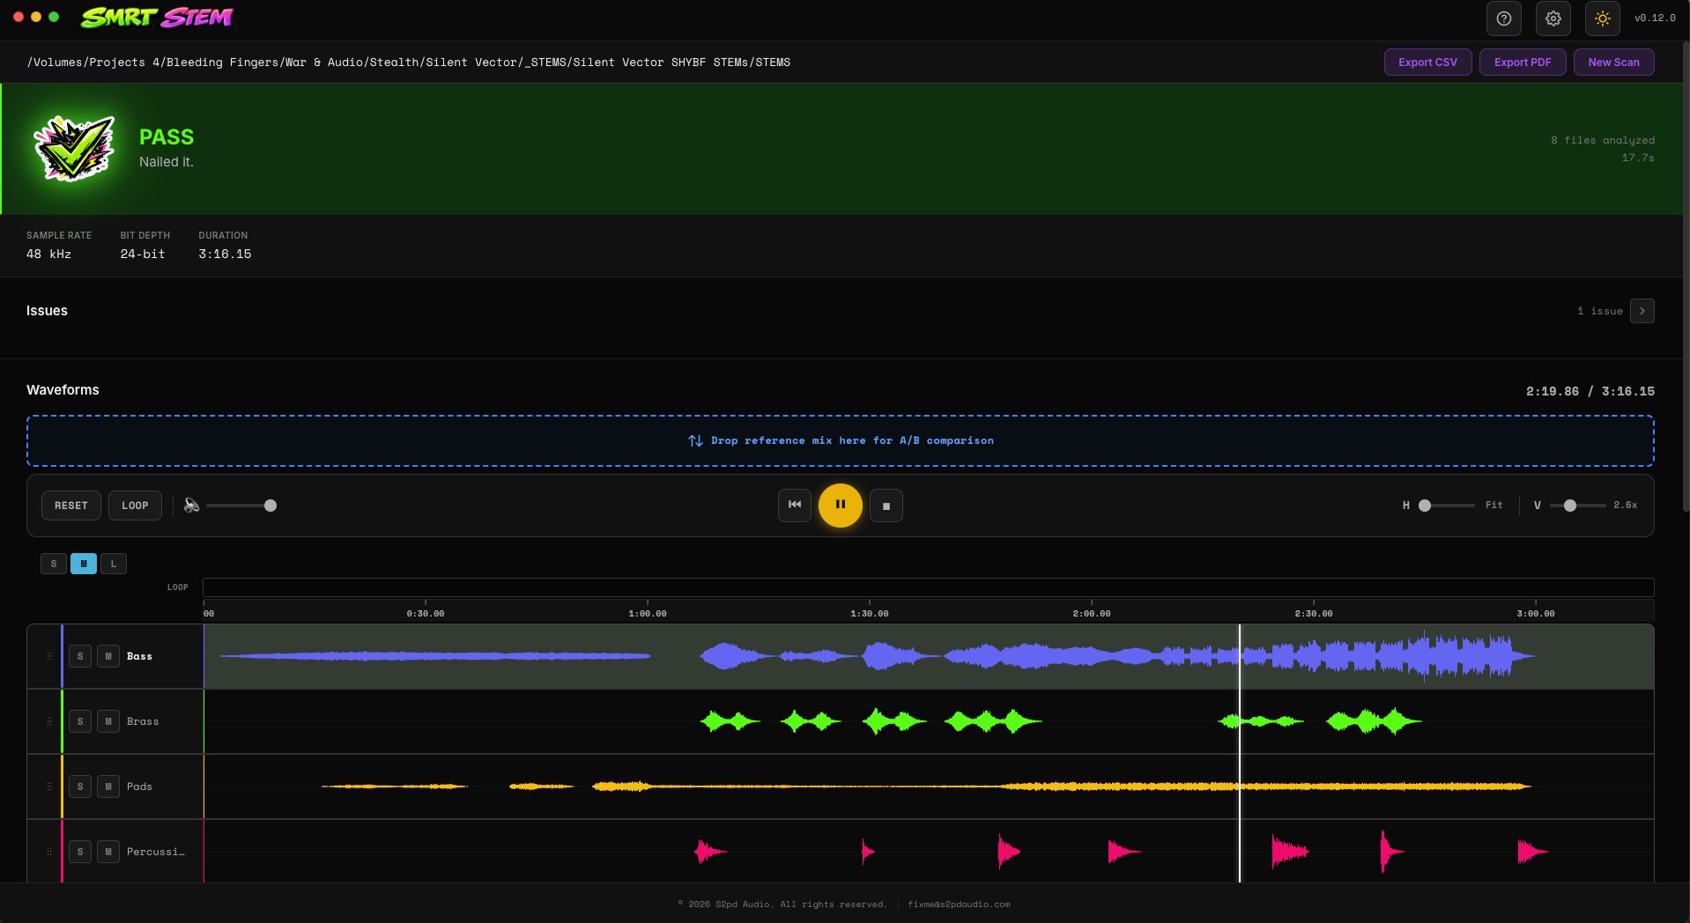Skip back to the beginning of the track
The image size is (1690, 923).
tap(794, 506)
